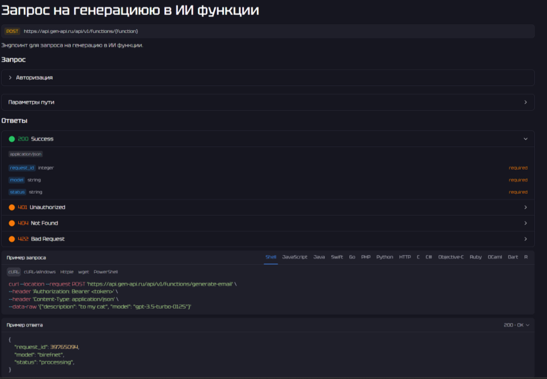
Task: Select the Python language tab
Action: (x=384, y=257)
